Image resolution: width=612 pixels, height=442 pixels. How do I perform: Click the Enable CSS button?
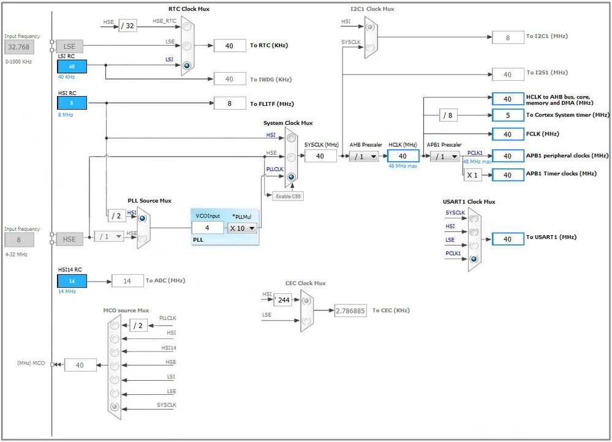288,197
